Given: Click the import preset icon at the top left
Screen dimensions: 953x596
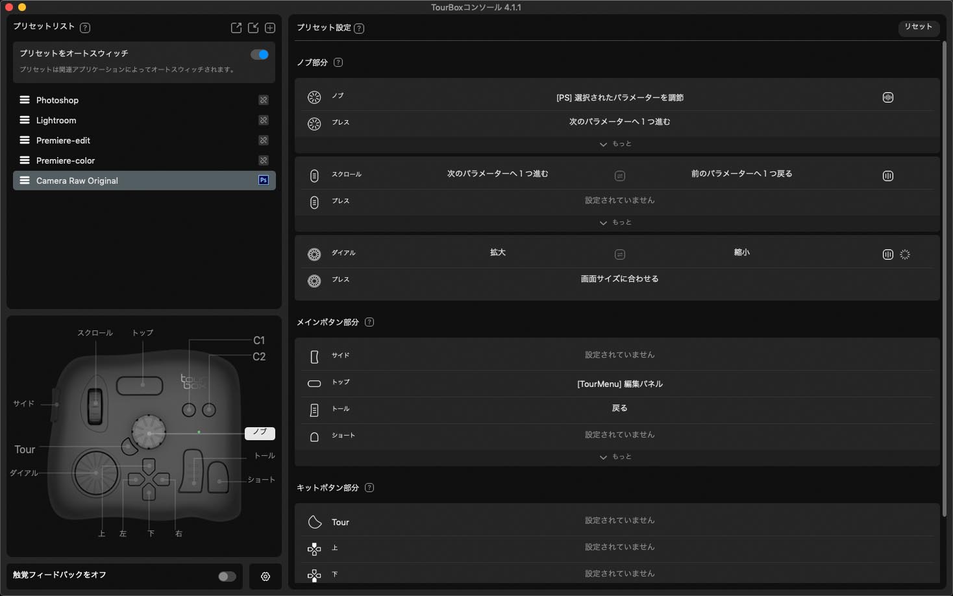Looking at the screenshot, I should click(x=253, y=28).
